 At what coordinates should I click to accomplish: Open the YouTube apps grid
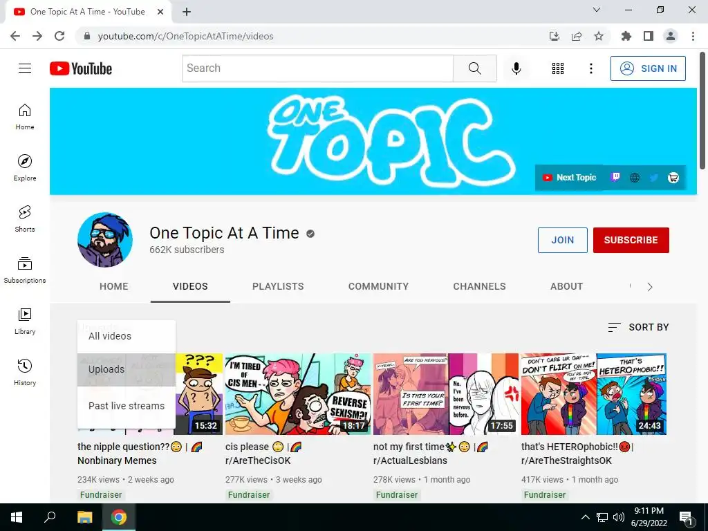(558, 68)
